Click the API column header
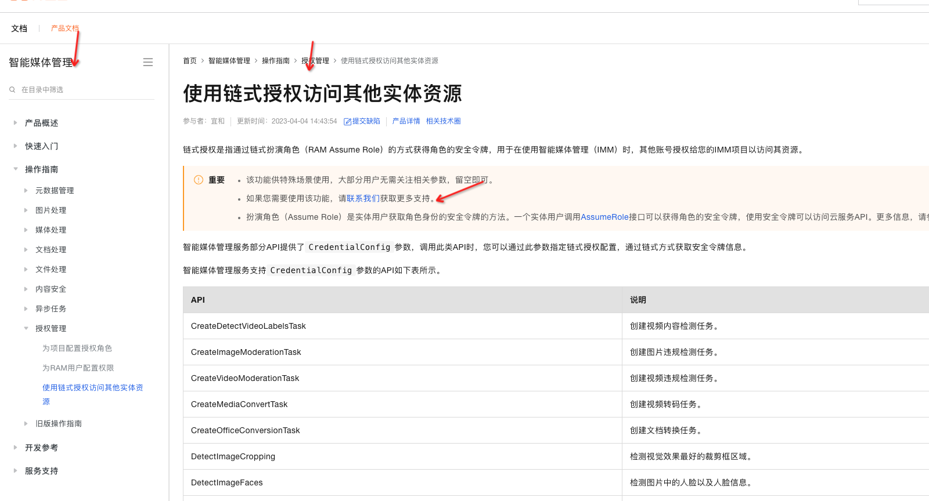The width and height of the screenshot is (929, 501). (x=402, y=300)
